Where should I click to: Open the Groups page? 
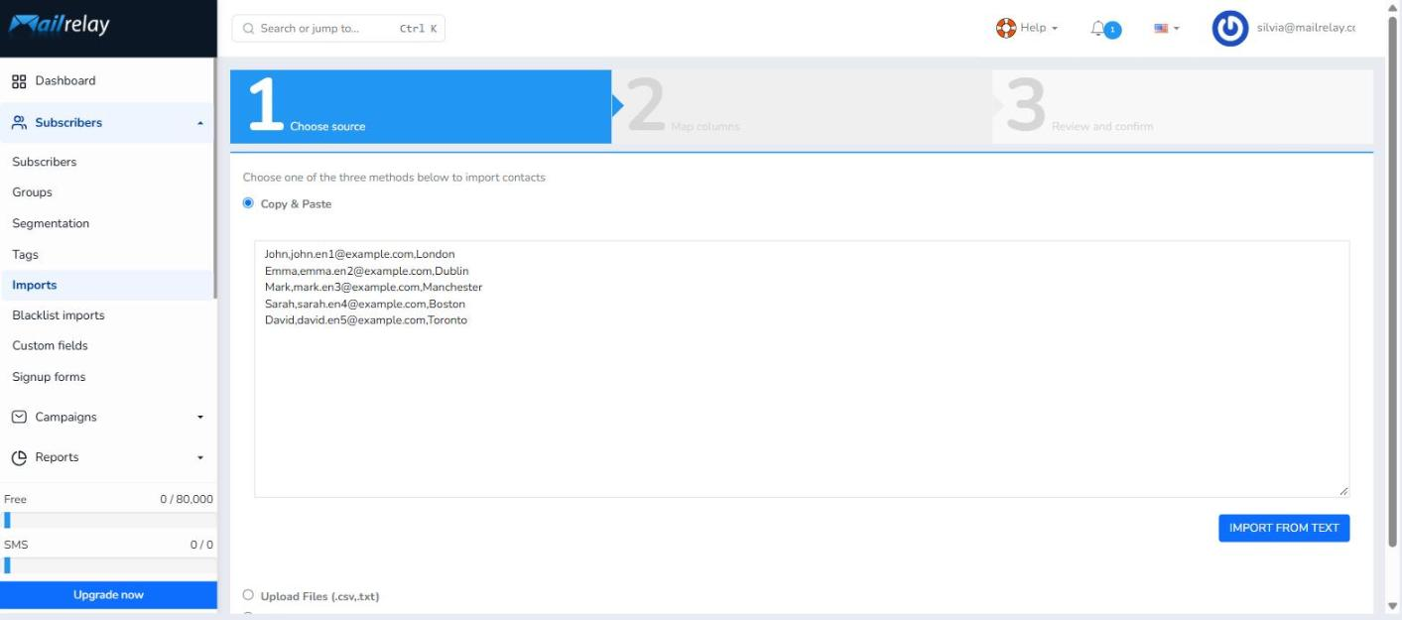click(32, 192)
